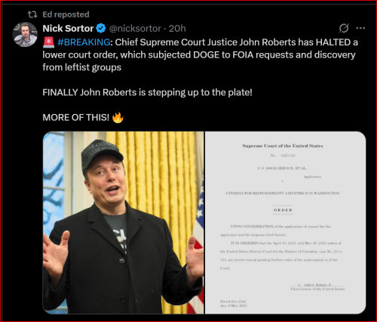Click the "Supreme Court of the United States" heading
Image resolution: width=377 pixels, height=322 pixels.
(283, 146)
